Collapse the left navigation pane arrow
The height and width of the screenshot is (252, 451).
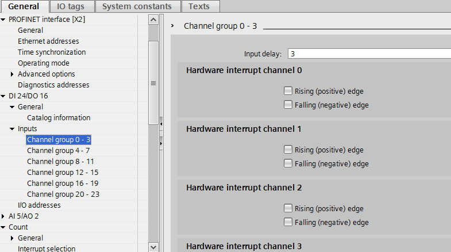tap(161, 123)
